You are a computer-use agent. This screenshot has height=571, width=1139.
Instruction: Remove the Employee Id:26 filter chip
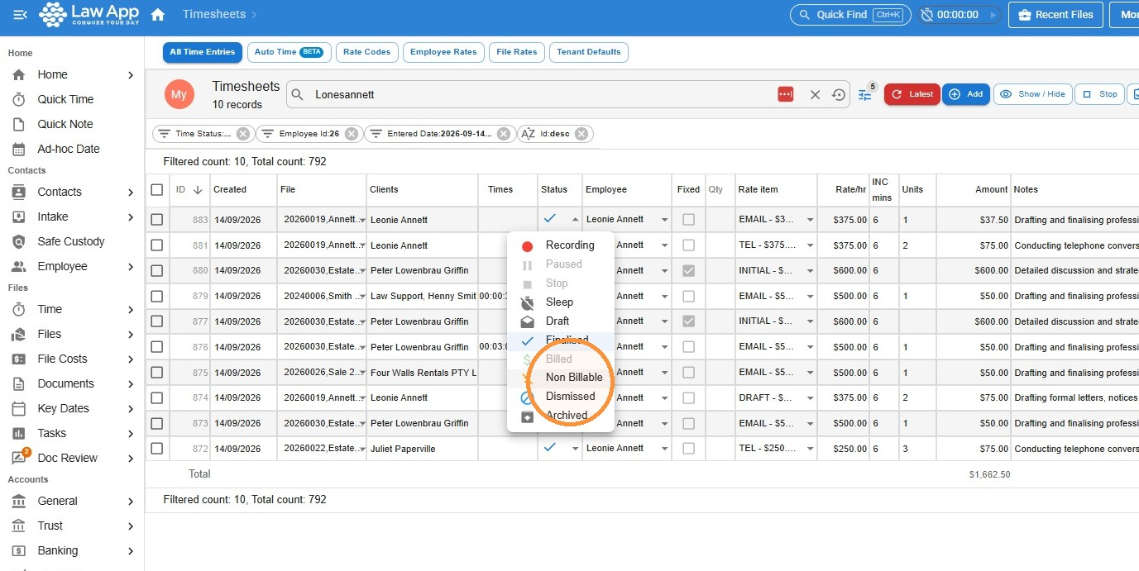coord(352,134)
